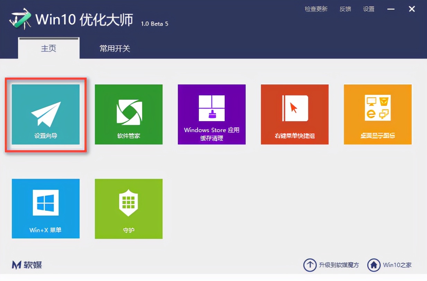This screenshot has height=281, width=427.
Task: Open the 设置 settings menu
Action: (369, 9)
